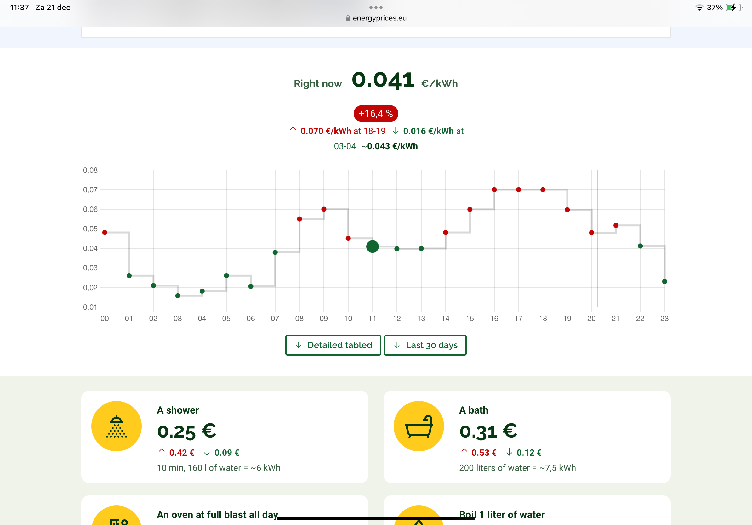Click the 0.041 current price value
The height and width of the screenshot is (525, 752).
point(383,80)
